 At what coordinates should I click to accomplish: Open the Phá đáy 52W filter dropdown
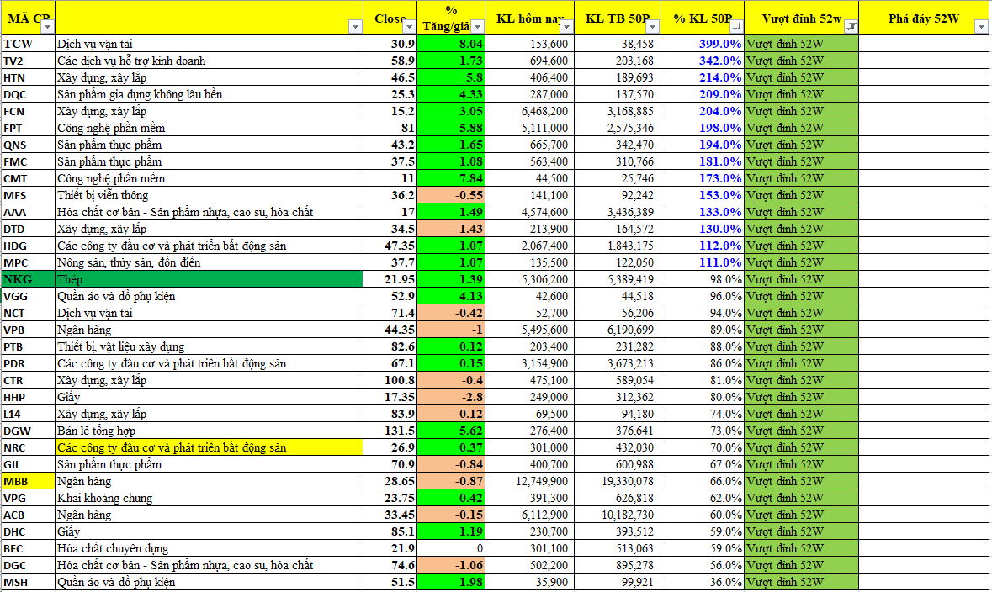[x=980, y=27]
